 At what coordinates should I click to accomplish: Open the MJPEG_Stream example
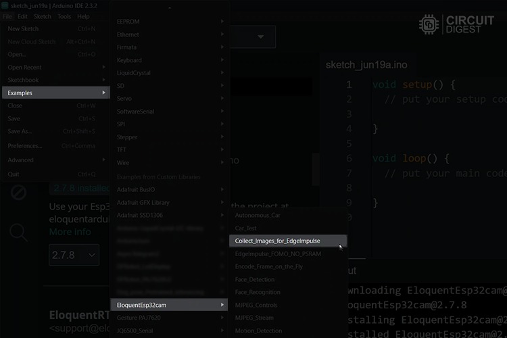288,318
